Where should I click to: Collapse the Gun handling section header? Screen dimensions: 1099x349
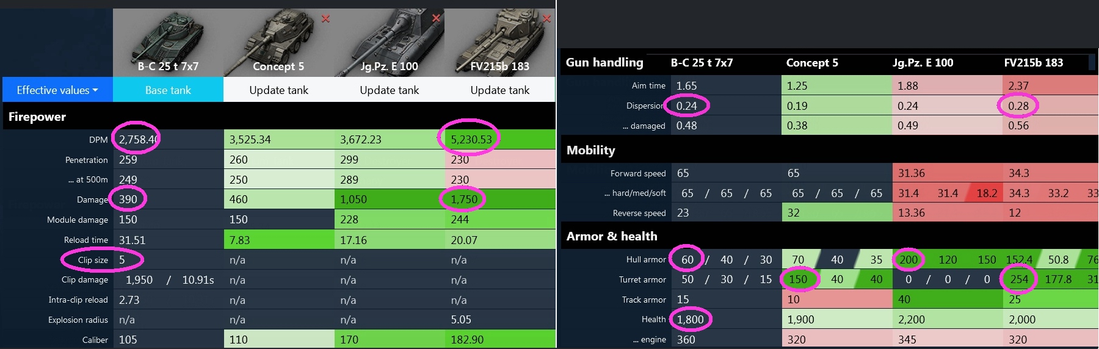click(604, 62)
